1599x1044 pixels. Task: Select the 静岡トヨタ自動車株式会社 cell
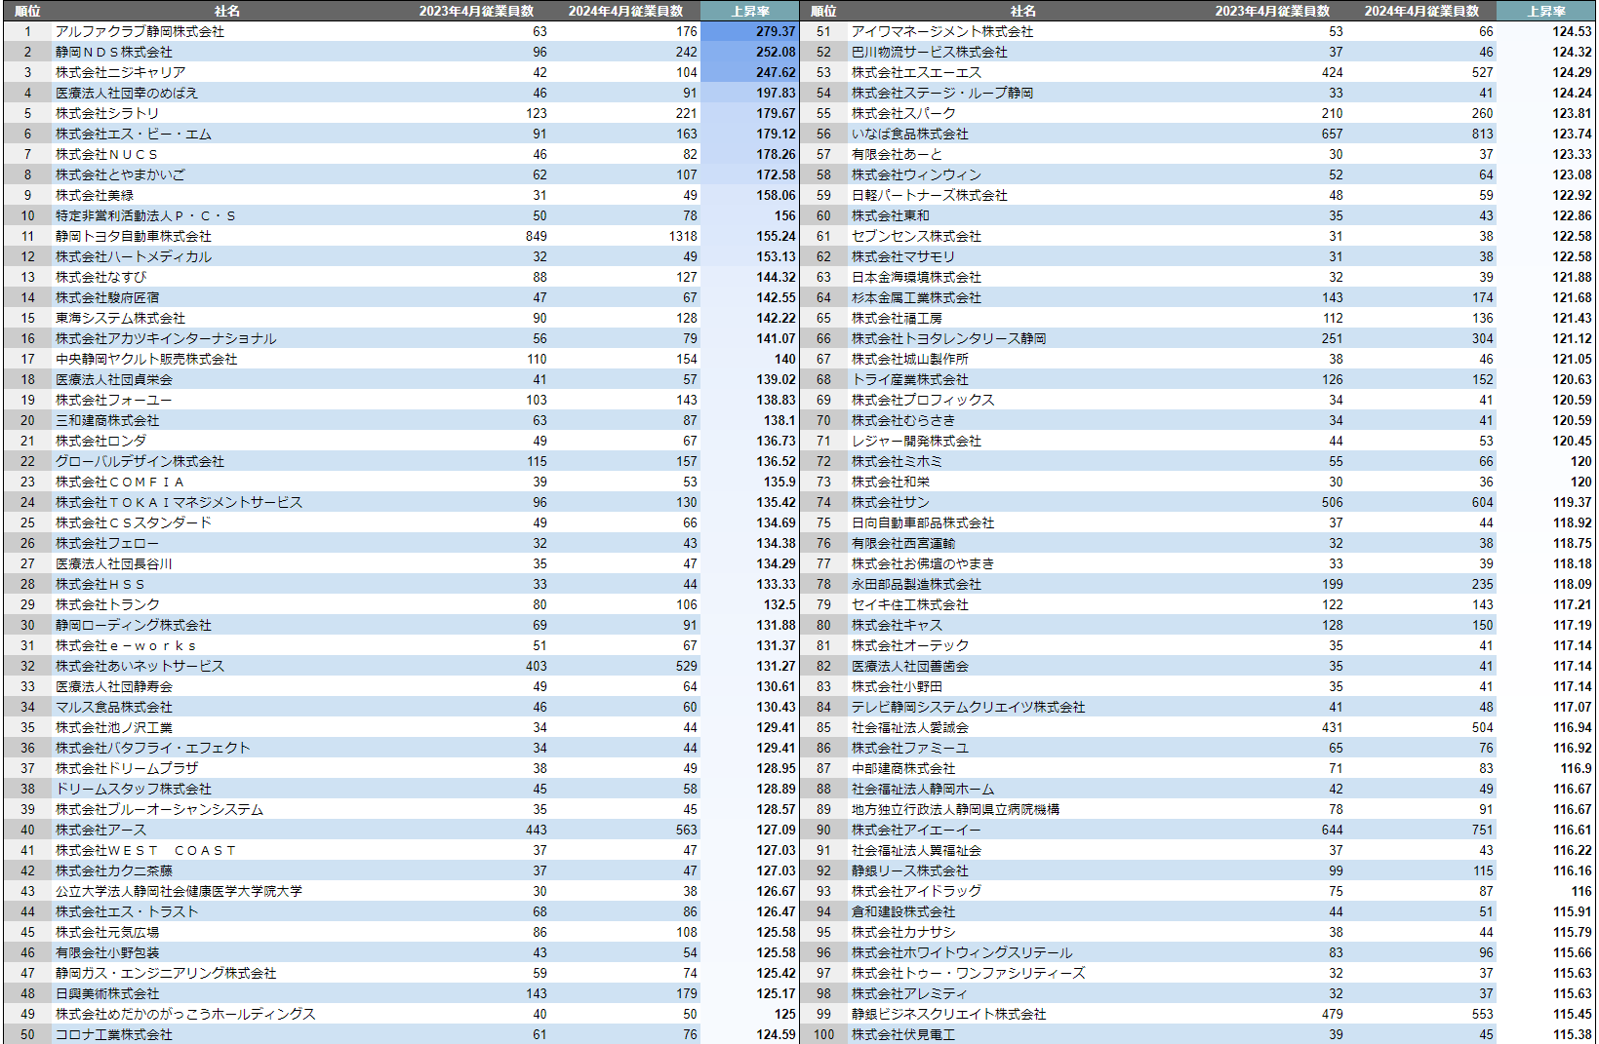coord(134,236)
